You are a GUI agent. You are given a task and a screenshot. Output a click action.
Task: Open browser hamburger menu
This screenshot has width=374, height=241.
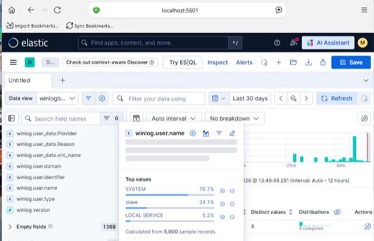point(364,10)
